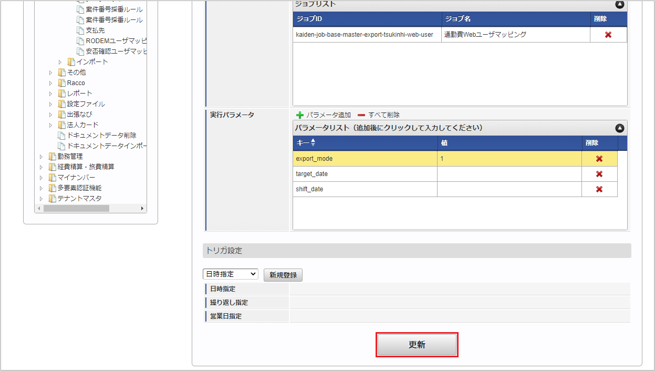Delete the export_mode parameter row
Screen dimensions: 655x371
pyautogui.click(x=599, y=159)
